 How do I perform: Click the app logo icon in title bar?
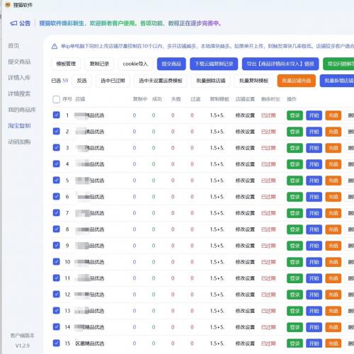pyautogui.click(x=8, y=5)
